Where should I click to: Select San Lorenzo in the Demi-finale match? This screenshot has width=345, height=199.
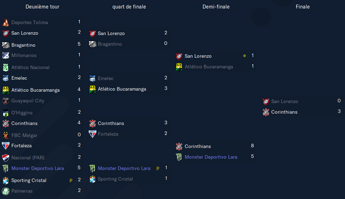[x=198, y=56]
